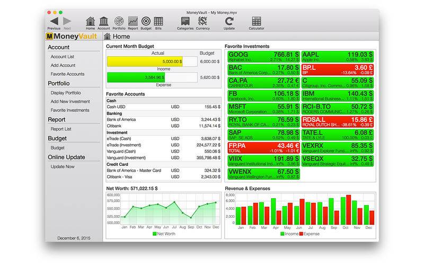Open the Currency toolbar icon
424x265 pixels.
[x=202, y=21]
